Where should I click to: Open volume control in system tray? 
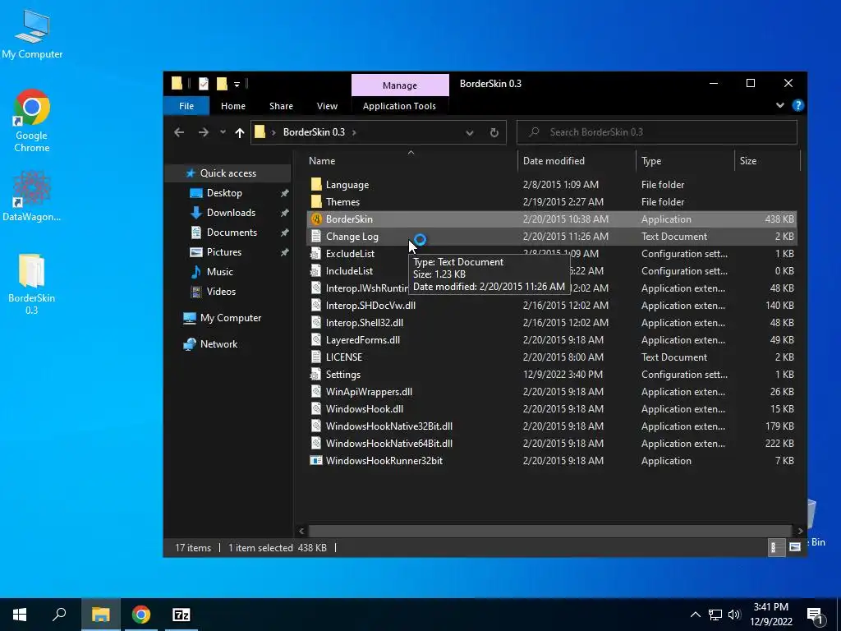pyautogui.click(x=734, y=615)
